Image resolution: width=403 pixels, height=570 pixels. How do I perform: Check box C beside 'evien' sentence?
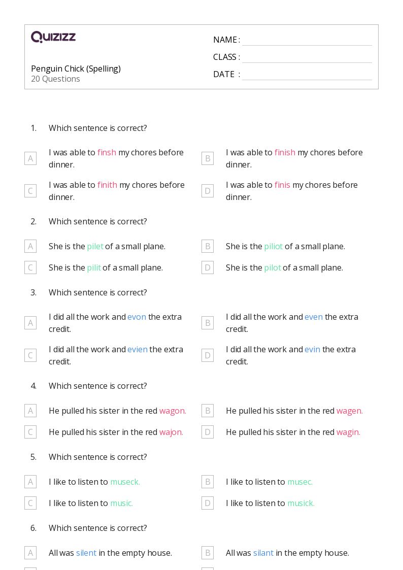click(30, 355)
